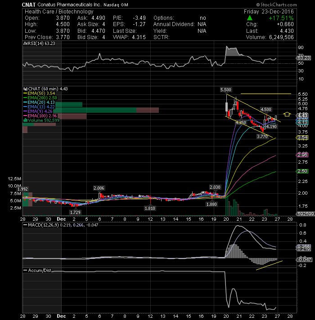Click the High value 4.500 in quote table

pyautogui.click(x=63, y=24)
